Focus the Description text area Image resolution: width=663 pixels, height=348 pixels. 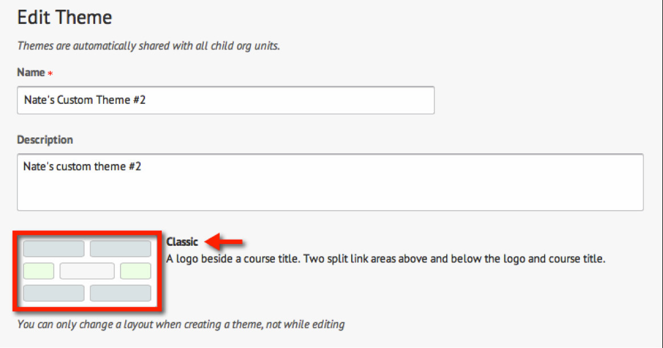(x=330, y=182)
